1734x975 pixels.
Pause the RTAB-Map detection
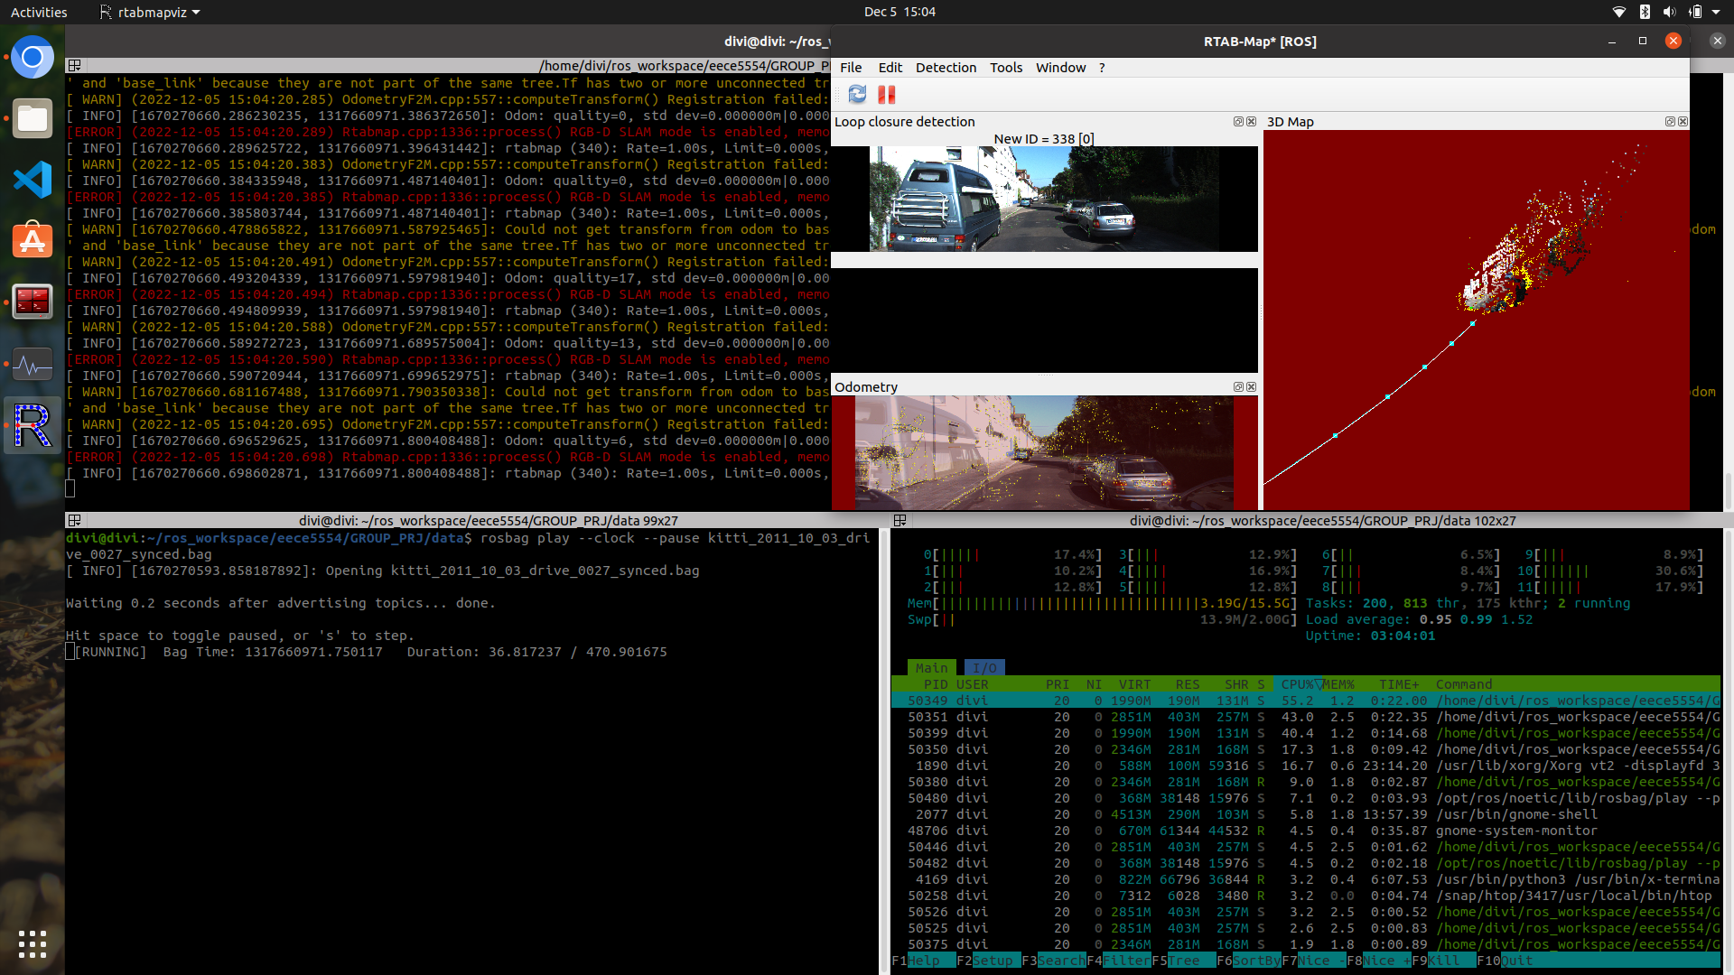tap(887, 95)
